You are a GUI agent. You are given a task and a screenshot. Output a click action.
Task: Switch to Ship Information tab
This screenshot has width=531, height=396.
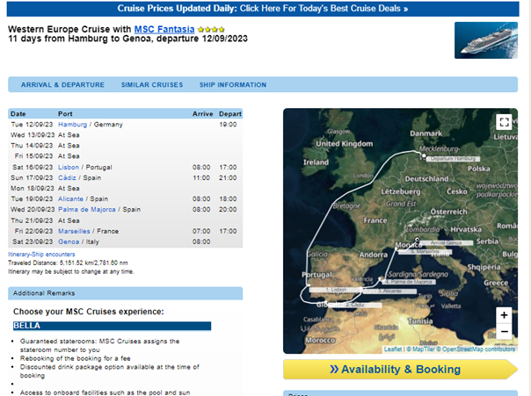[x=233, y=85]
